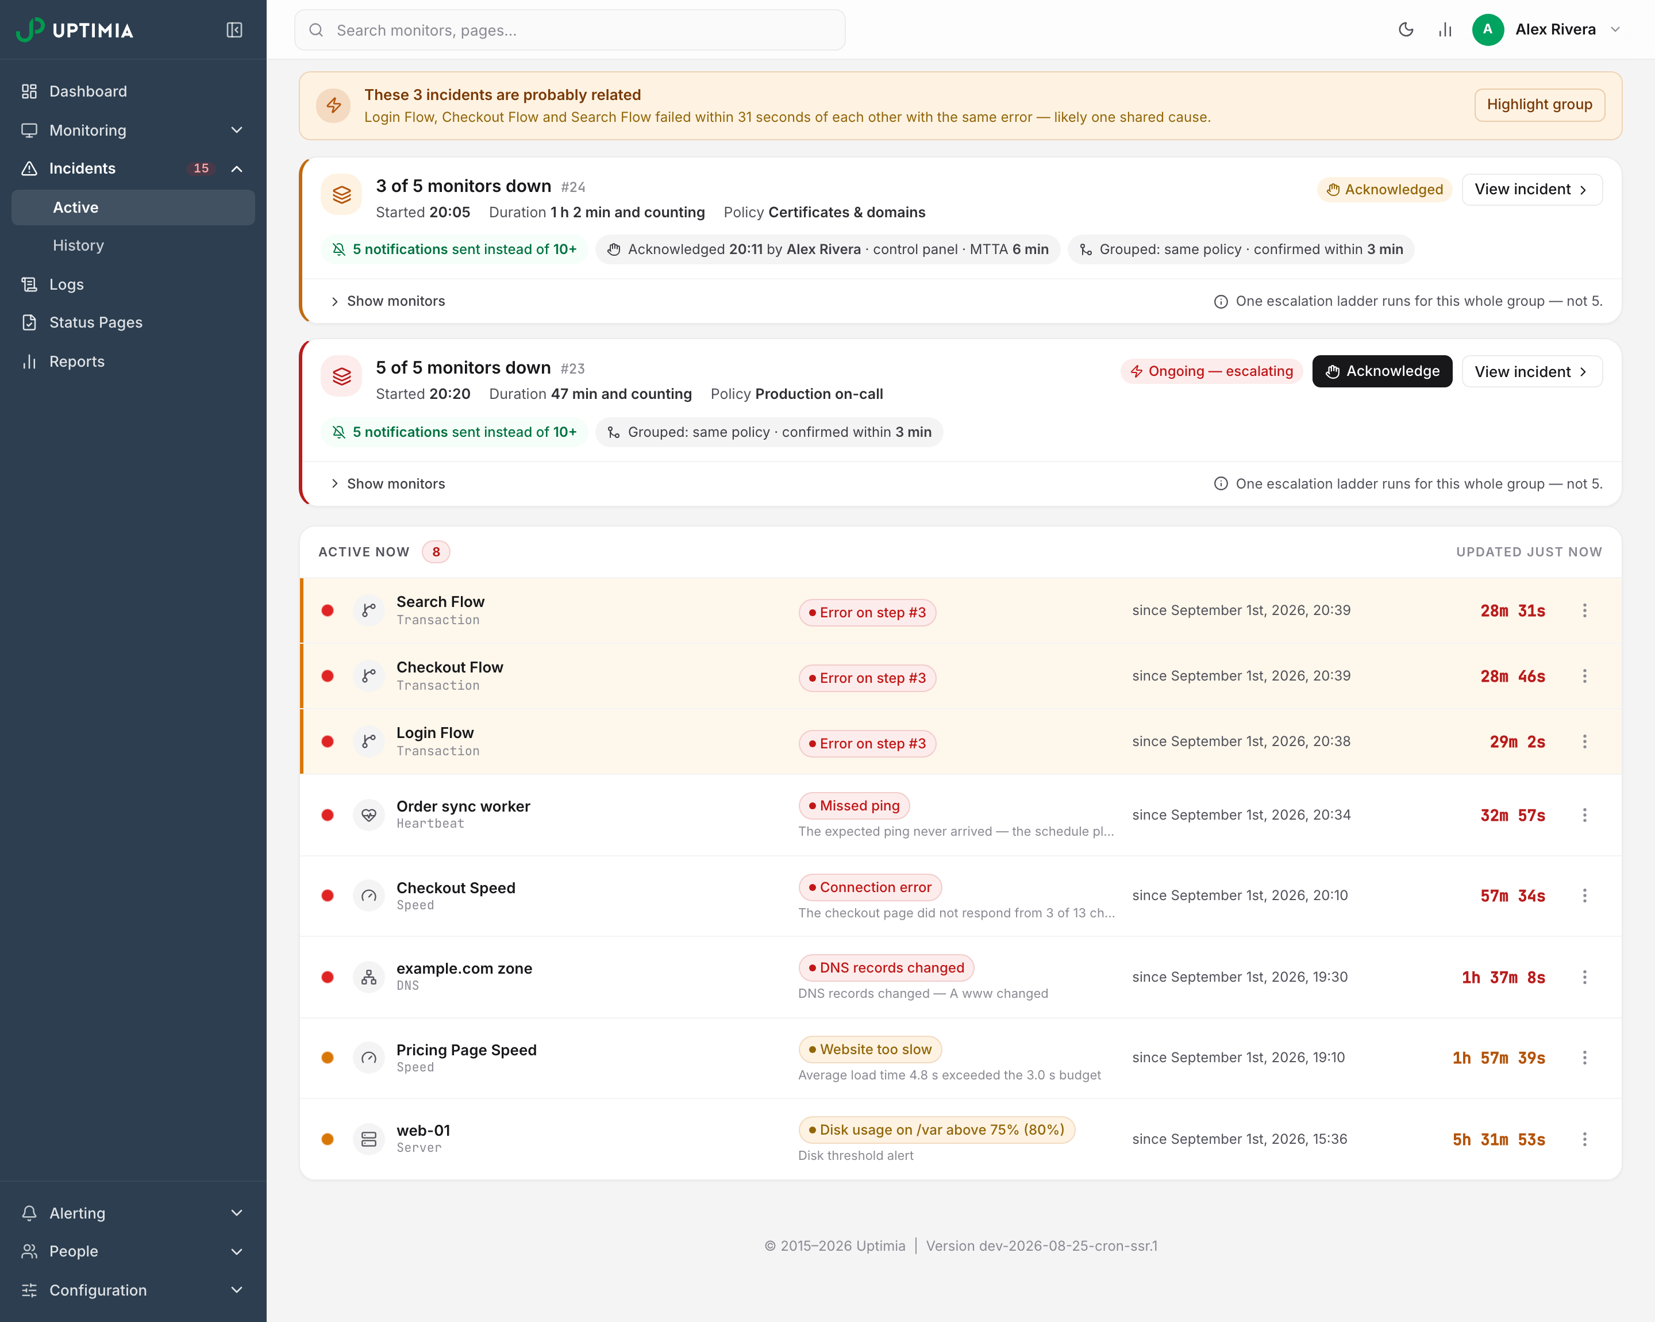Screen dimensions: 1655x1322
Task: Expand the Configuration menu
Action: tap(133, 1290)
